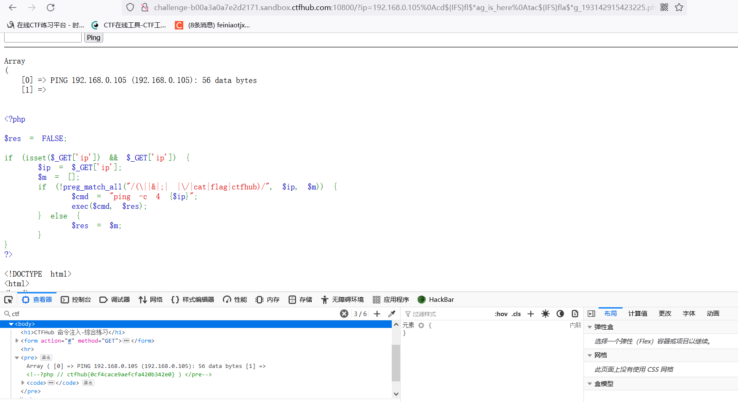Switch to the 更改 changes tab
The width and height of the screenshot is (738, 402).
(x=665, y=314)
